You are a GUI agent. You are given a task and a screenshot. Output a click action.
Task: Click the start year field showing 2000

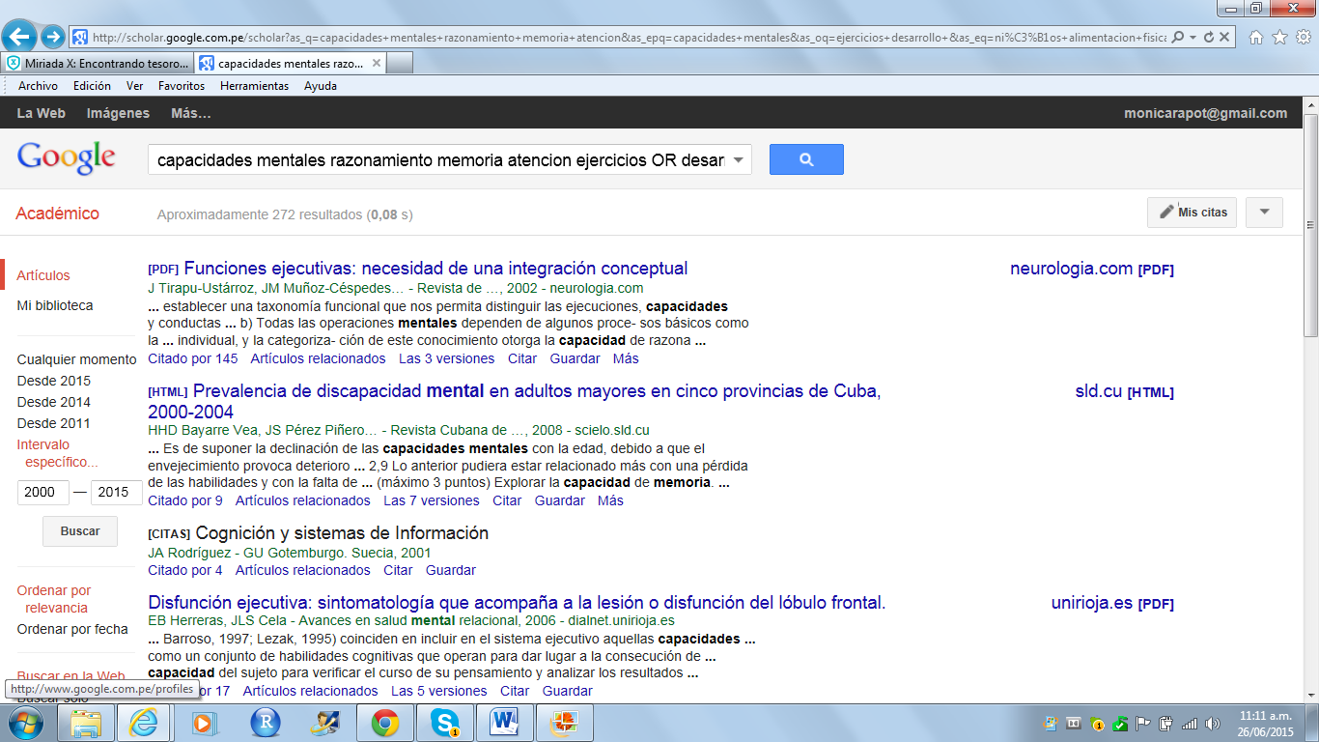click(x=43, y=492)
